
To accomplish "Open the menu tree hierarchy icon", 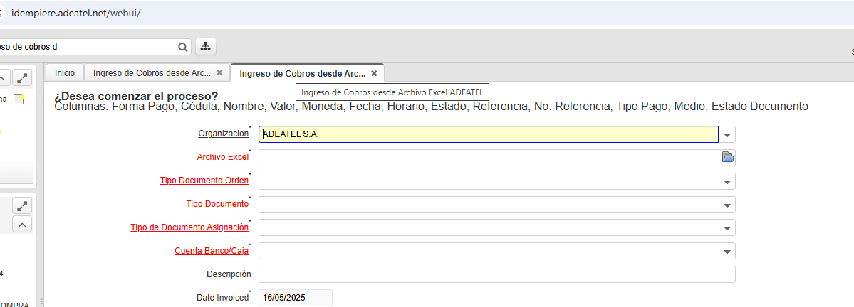I will click(x=206, y=47).
